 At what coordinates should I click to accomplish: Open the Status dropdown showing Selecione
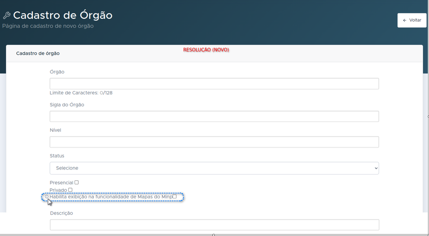point(214,168)
